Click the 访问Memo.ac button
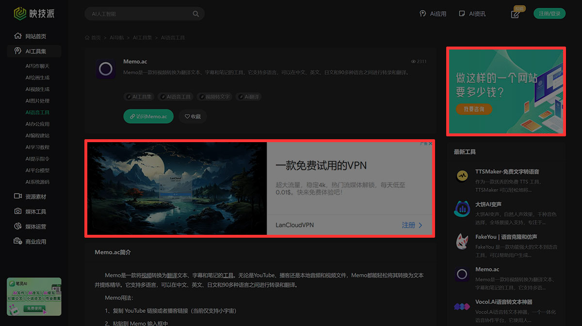Viewport: 582px width, 326px height. [x=148, y=116]
